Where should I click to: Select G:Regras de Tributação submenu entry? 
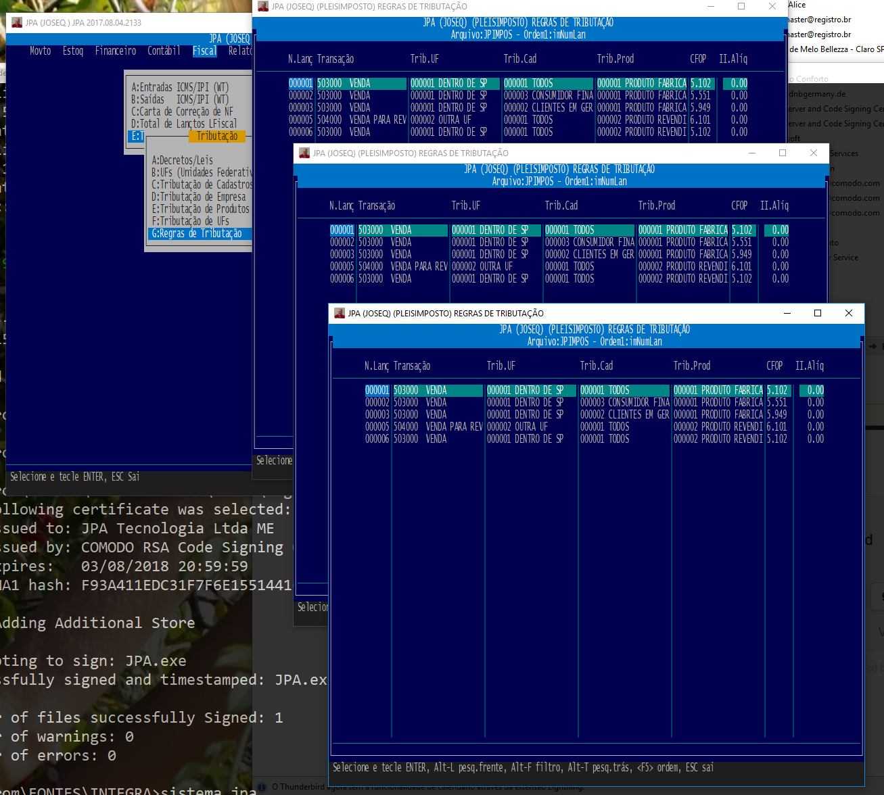(197, 233)
